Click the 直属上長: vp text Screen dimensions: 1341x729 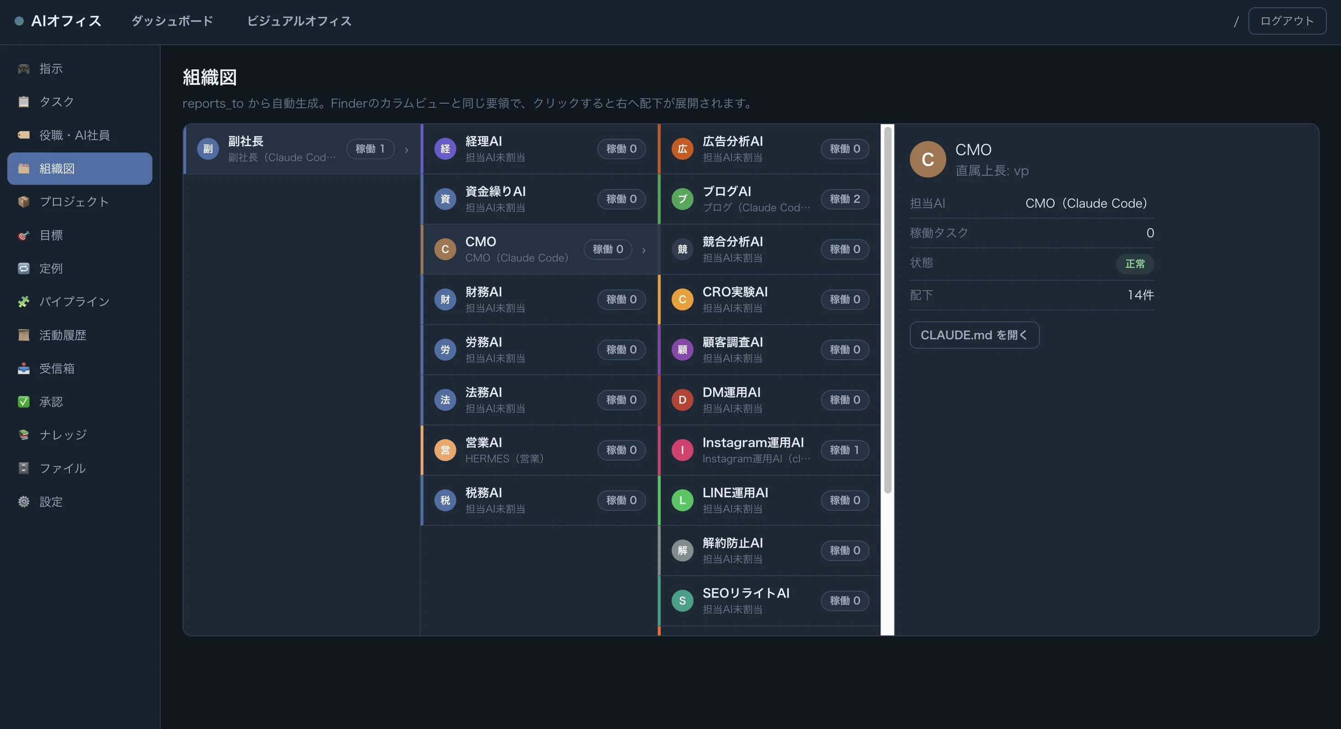point(991,171)
